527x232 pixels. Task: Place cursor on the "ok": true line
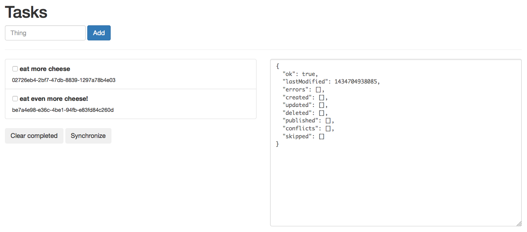300,74
